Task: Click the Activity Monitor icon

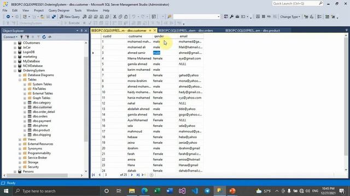Action: (x=50, y=37)
